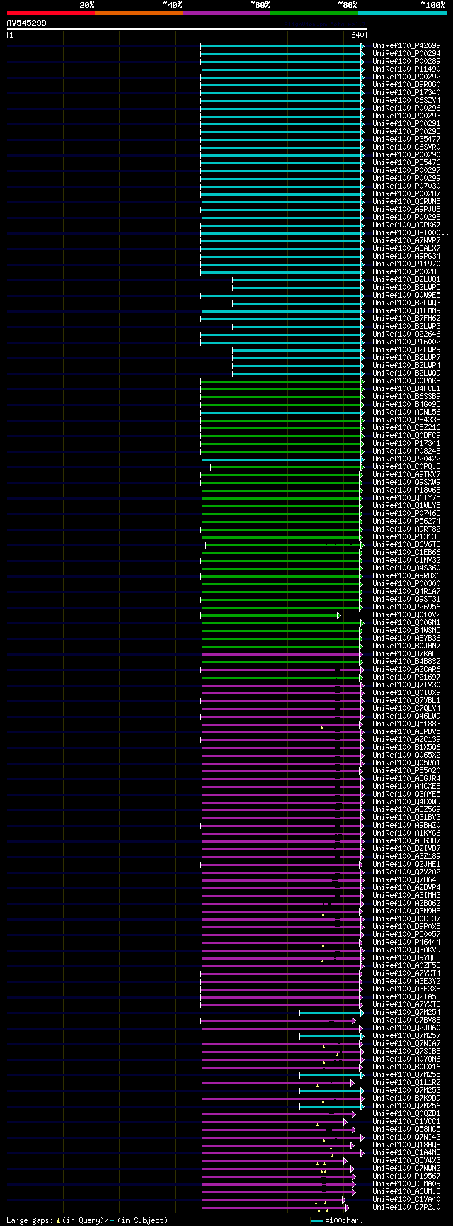Select the UniRef100_A8G3U7 label
The image size is (453, 1226).
(406, 840)
